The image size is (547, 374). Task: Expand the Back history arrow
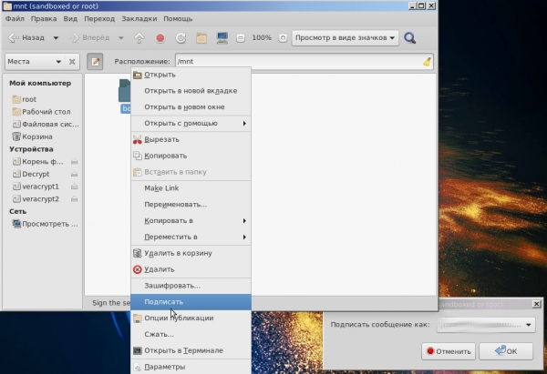click(56, 38)
